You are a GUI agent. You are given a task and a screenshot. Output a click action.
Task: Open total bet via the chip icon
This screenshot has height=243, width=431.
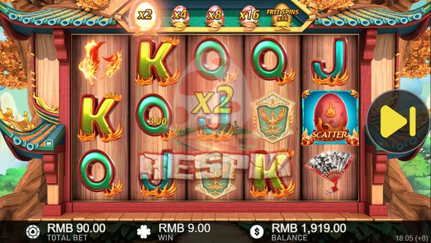click(33, 232)
